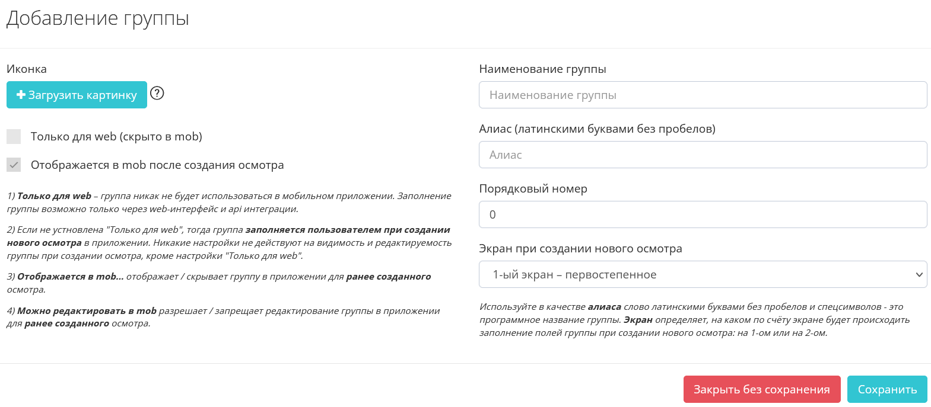Click into the "Алиас" text field

[703, 155]
